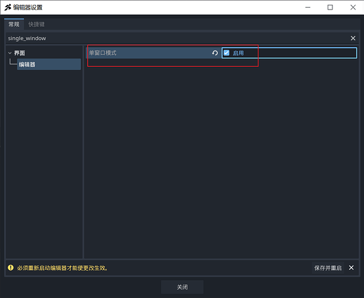Focus the search field containing single_window

point(176,38)
